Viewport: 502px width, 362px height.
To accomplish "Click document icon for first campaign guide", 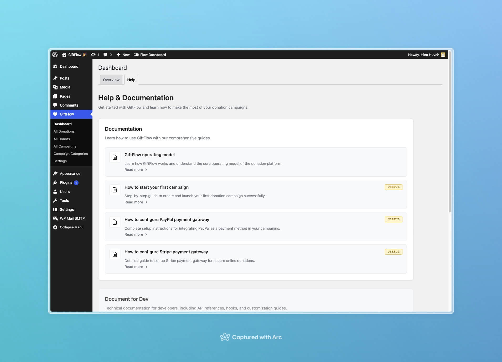I will pos(115,190).
